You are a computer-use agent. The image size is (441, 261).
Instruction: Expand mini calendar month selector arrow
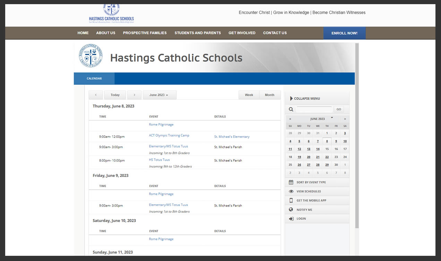click(x=332, y=118)
